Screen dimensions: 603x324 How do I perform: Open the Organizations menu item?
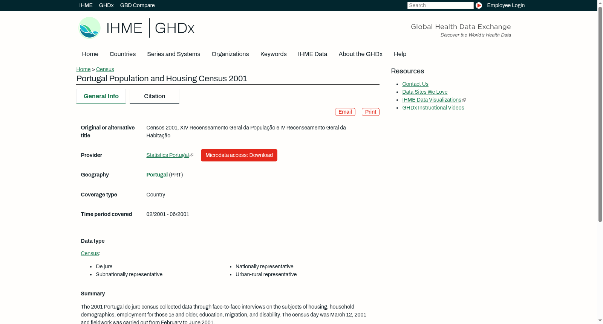(x=230, y=54)
